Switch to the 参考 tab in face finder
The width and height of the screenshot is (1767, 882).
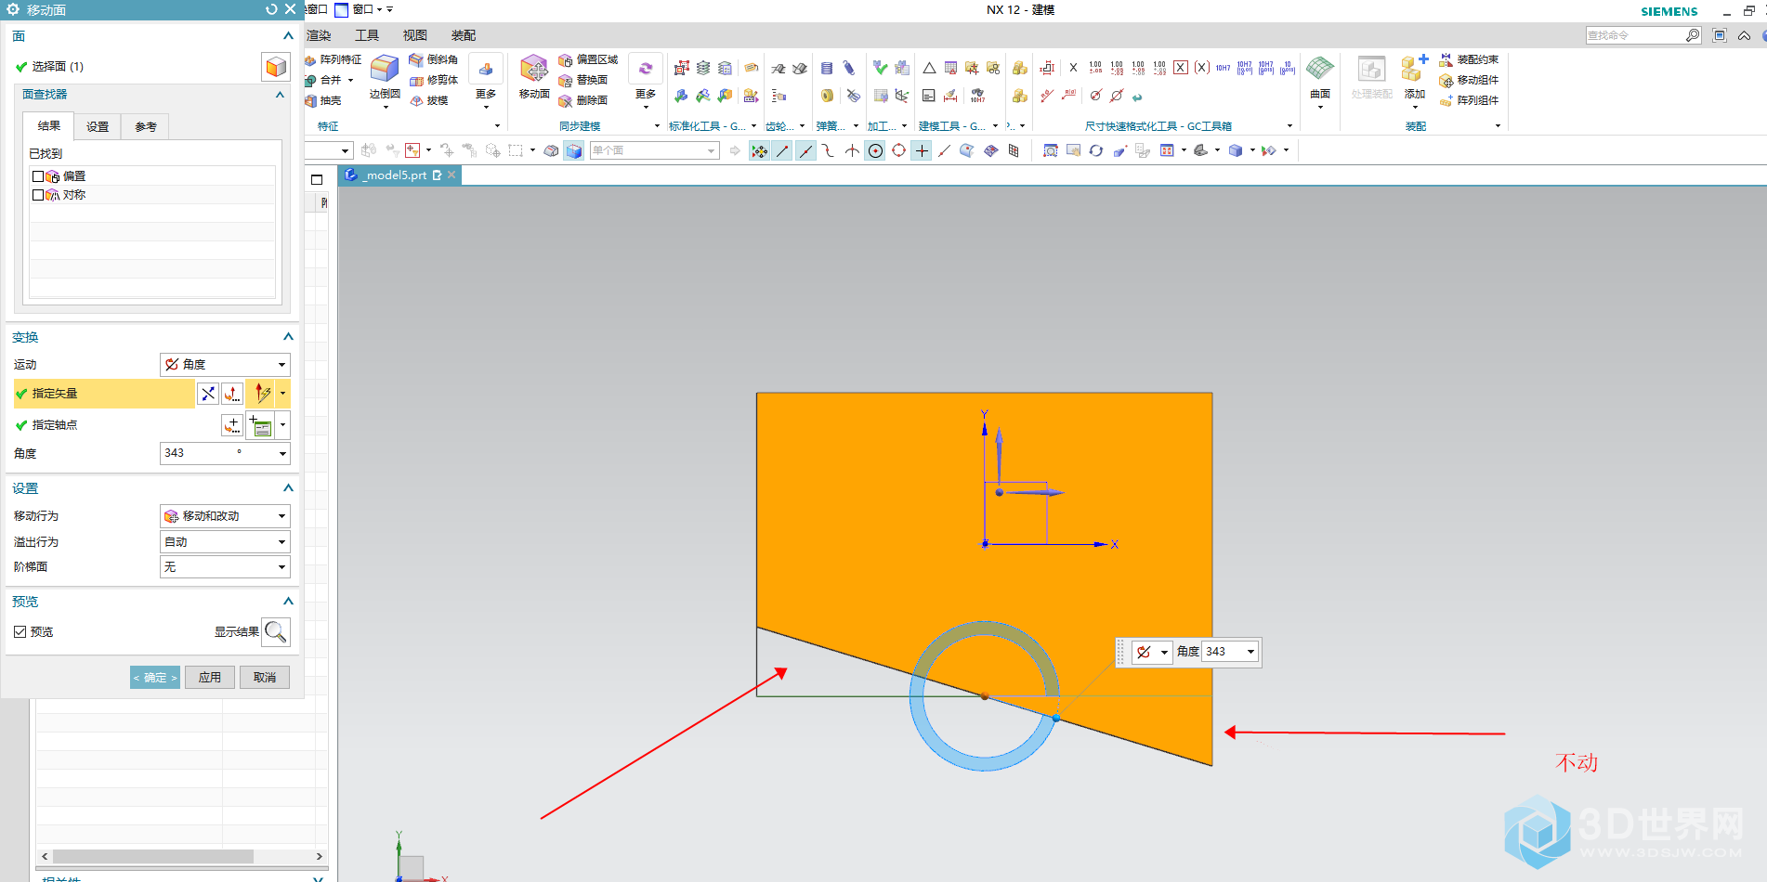coord(146,126)
